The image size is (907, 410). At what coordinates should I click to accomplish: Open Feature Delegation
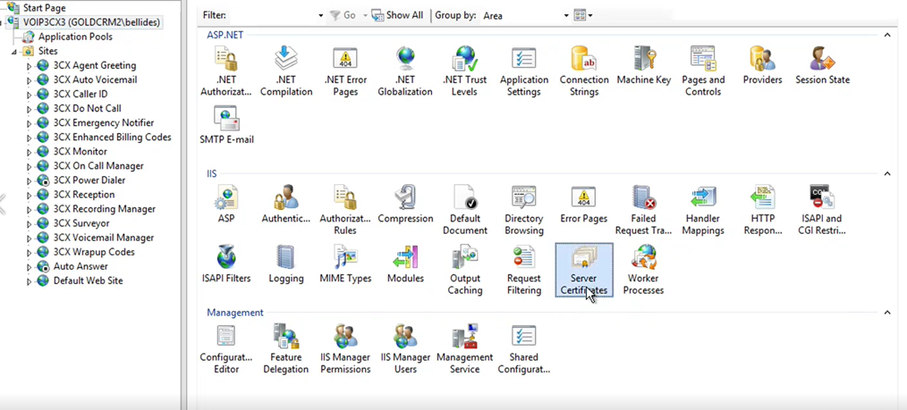tap(286, 349)
